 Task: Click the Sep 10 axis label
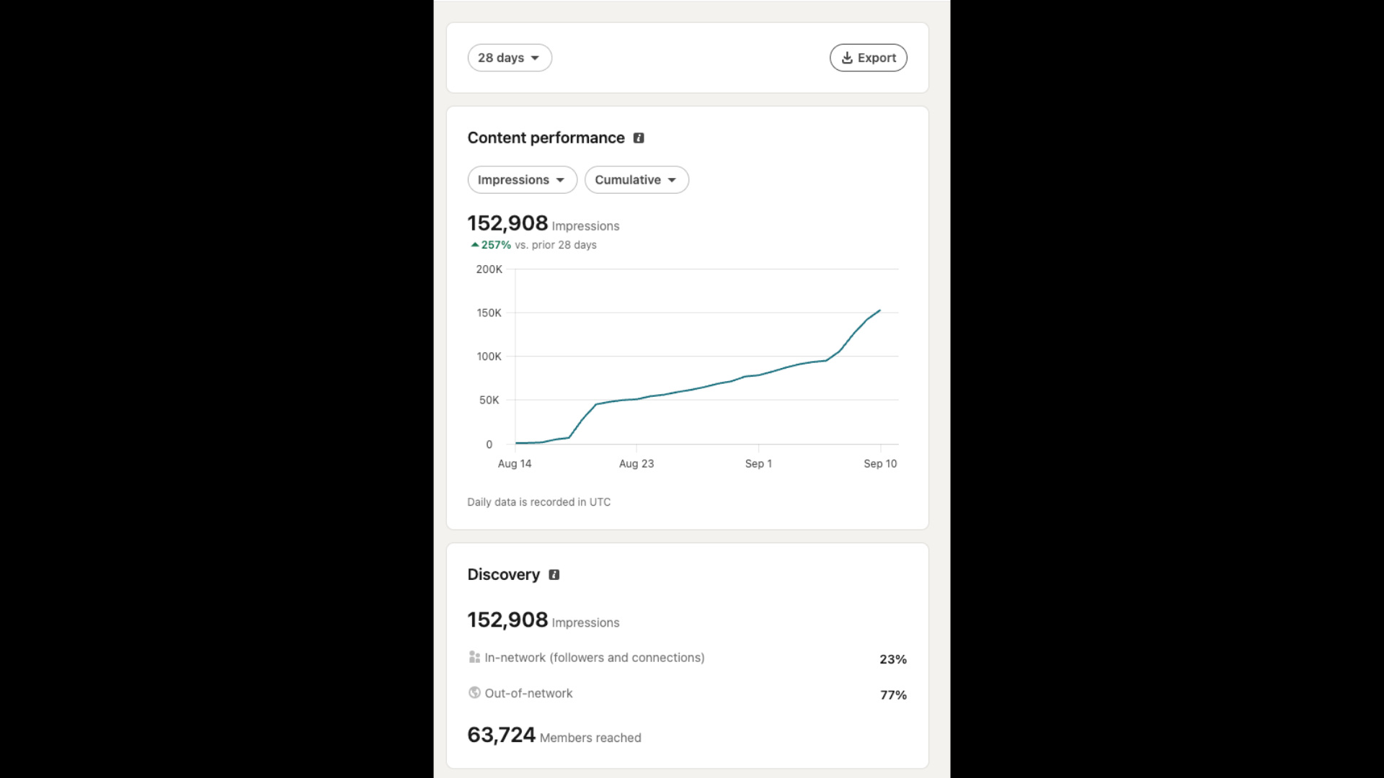(x=880, y=463)
